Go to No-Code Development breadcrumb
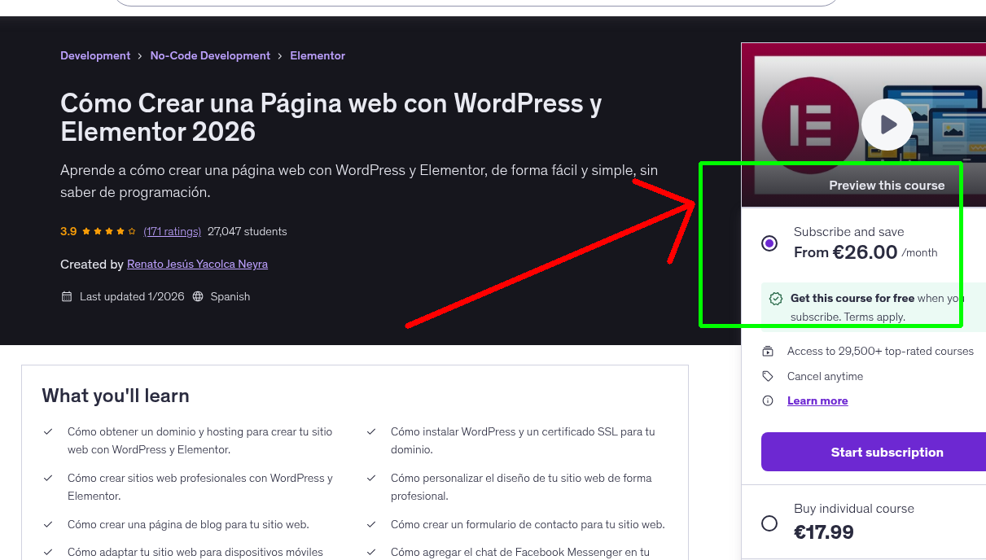Image resolution: width=986 pixels, height=560 pixels. click(x=210, y=55)
